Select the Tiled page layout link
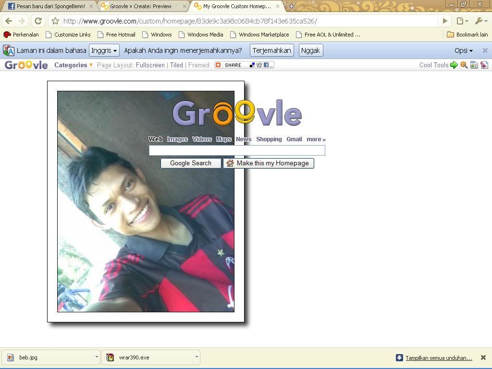This screenshot has height=369, width=492. (x=176, y=65)
